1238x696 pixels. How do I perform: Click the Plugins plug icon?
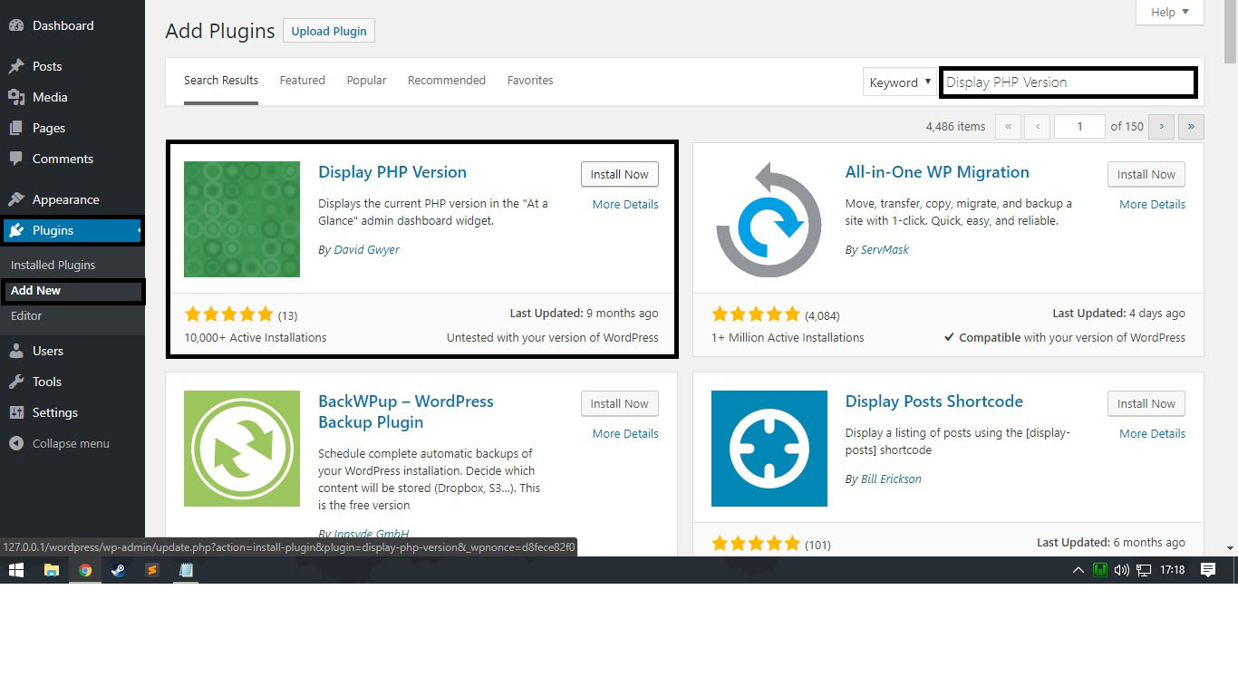(16, 230)
